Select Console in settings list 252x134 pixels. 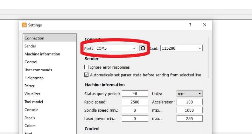click(x=50, y=110)
